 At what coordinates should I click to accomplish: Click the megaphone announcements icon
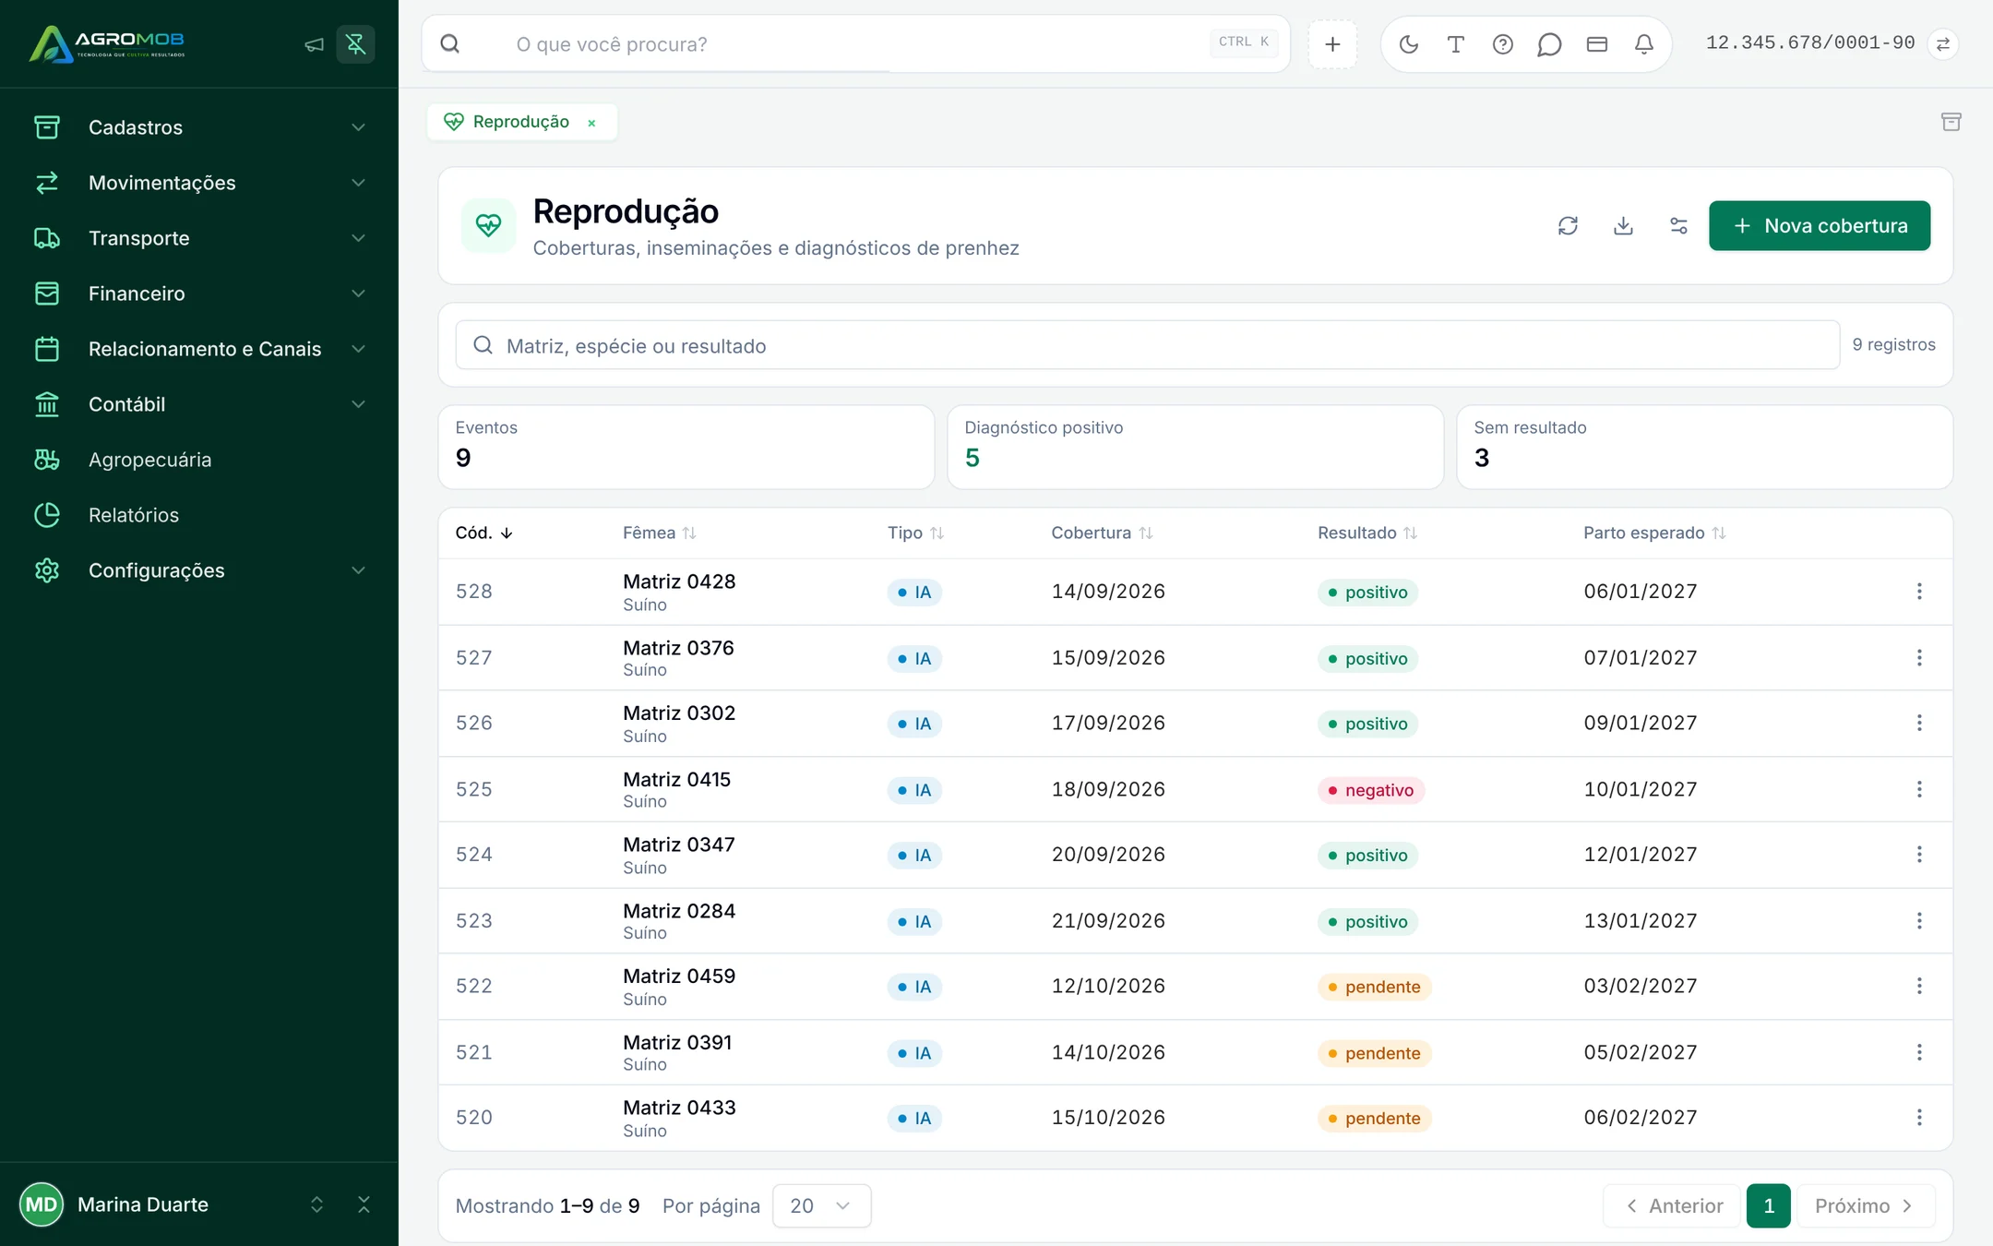[x=314, y=44]
